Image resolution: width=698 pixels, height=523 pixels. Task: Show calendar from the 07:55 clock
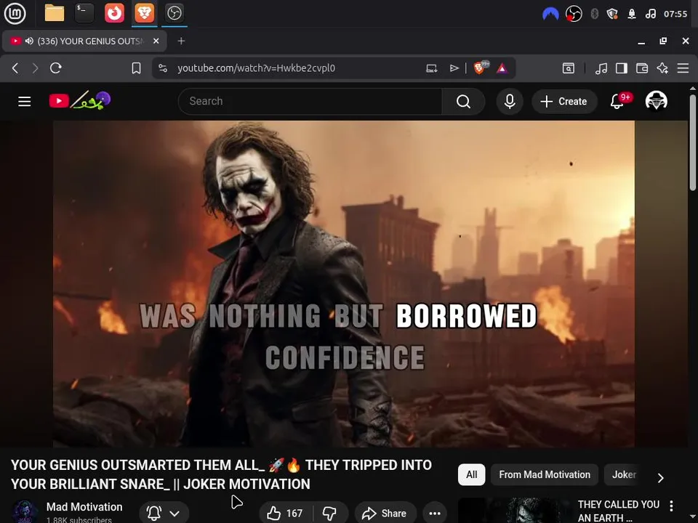(x=675, y=14)
